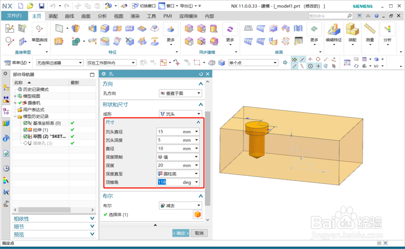Click the New file icon in title bar
The height and width of the screenshot is (249, 405).
pyautogui.click(x=21, y=6)
